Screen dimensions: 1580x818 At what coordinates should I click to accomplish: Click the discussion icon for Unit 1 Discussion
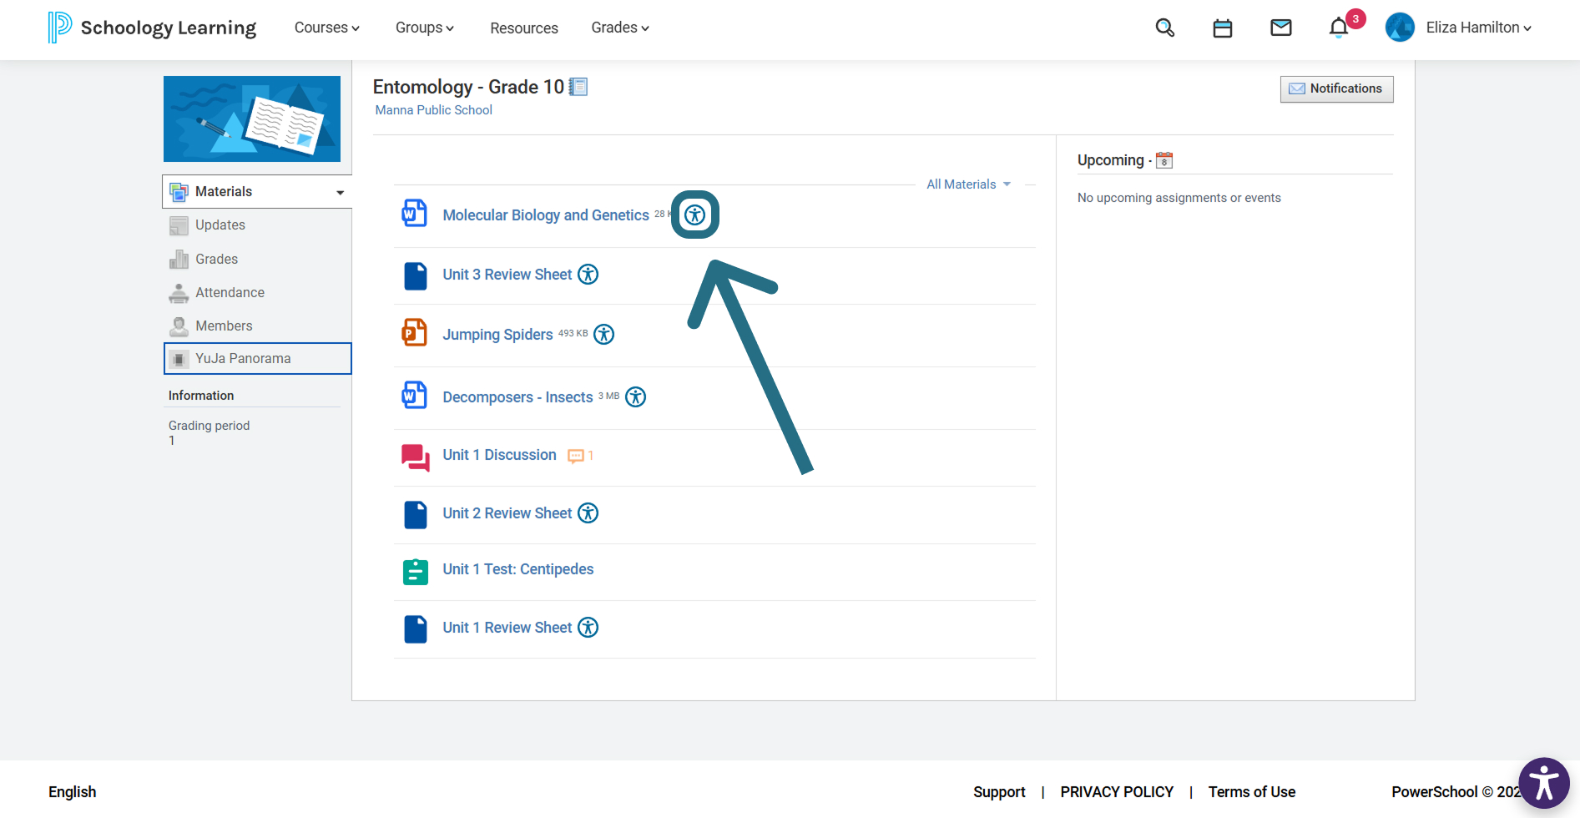coord(416,457)
